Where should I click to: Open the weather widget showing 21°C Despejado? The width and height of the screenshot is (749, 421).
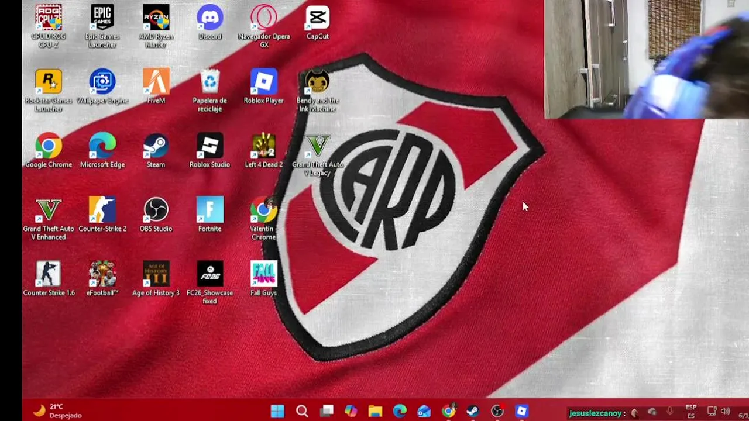pyautogui.click(x=57, y=410)
